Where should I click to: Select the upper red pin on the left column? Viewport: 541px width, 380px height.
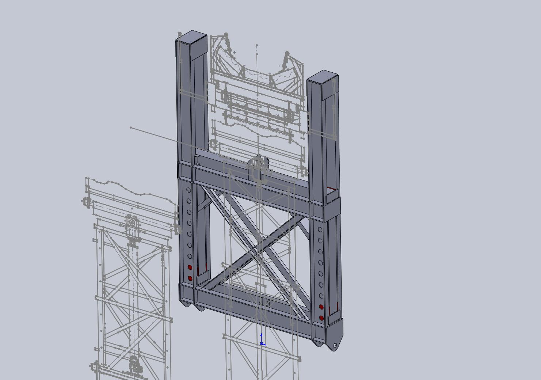point(190,267)
